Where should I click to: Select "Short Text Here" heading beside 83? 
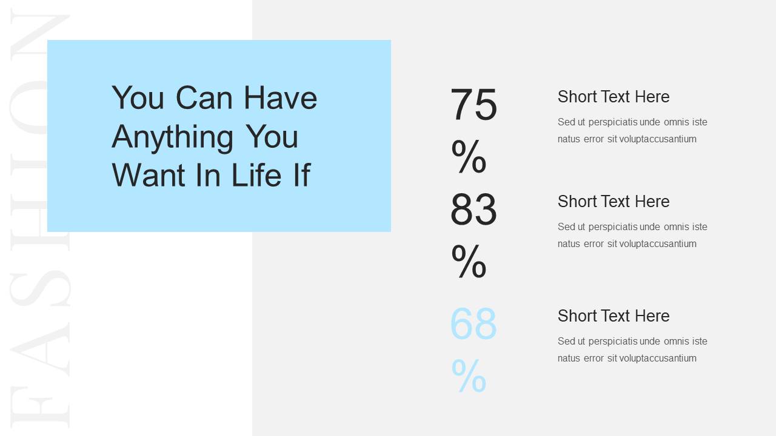pyautogui.click(x=614, y=202)
